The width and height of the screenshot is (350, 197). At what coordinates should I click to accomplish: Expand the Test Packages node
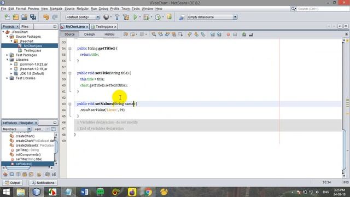(7, 55)
